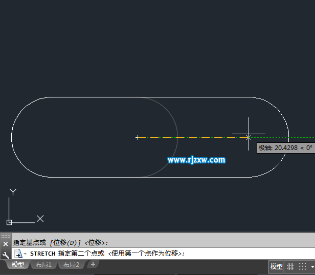Click the 模型 status bar button

pyautogui.click(x=276, y=266)
